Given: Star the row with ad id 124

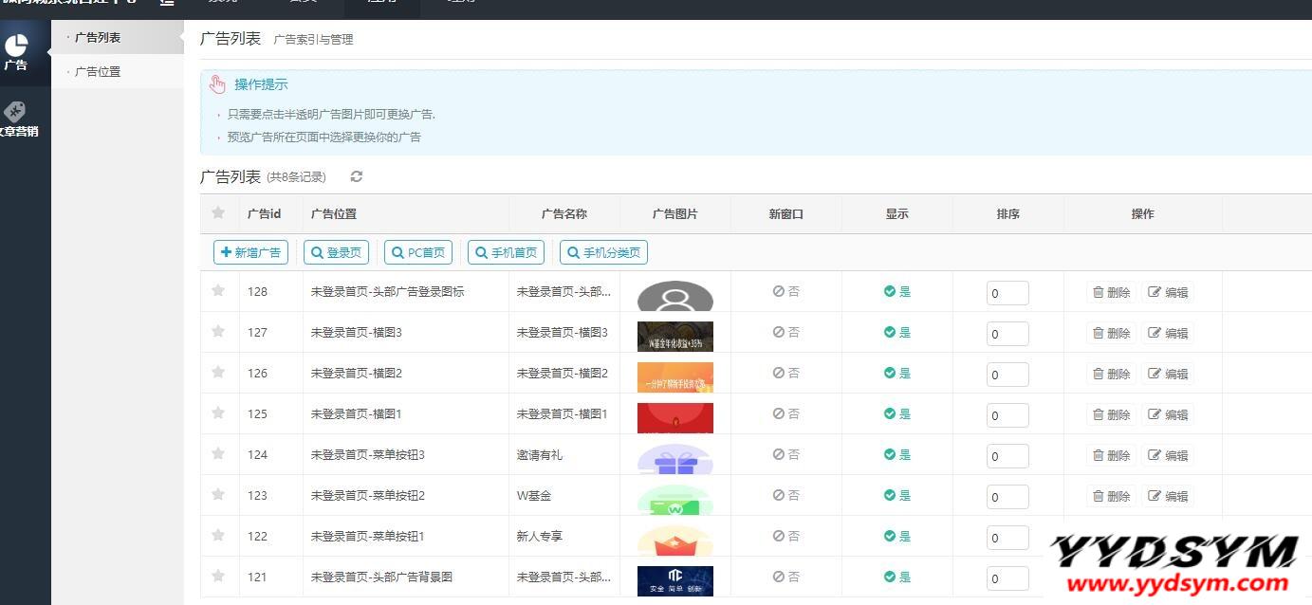Looking at the screenshot, I should [218, 454].
